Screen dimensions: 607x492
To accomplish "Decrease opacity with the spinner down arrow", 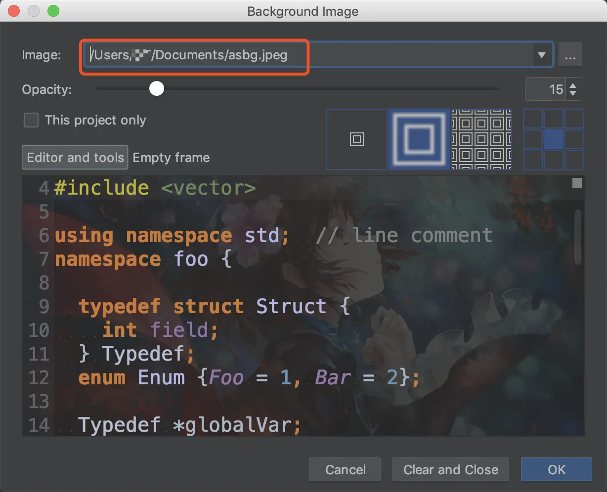I will (573, 93).
